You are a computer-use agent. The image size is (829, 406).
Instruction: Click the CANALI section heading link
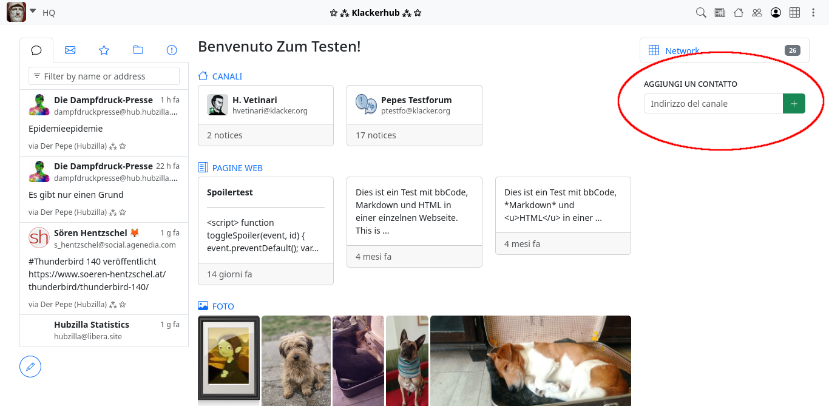[x=227, y=76]
